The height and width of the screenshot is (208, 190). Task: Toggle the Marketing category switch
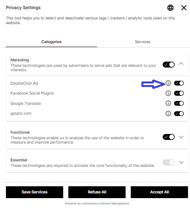coord(169,64)
